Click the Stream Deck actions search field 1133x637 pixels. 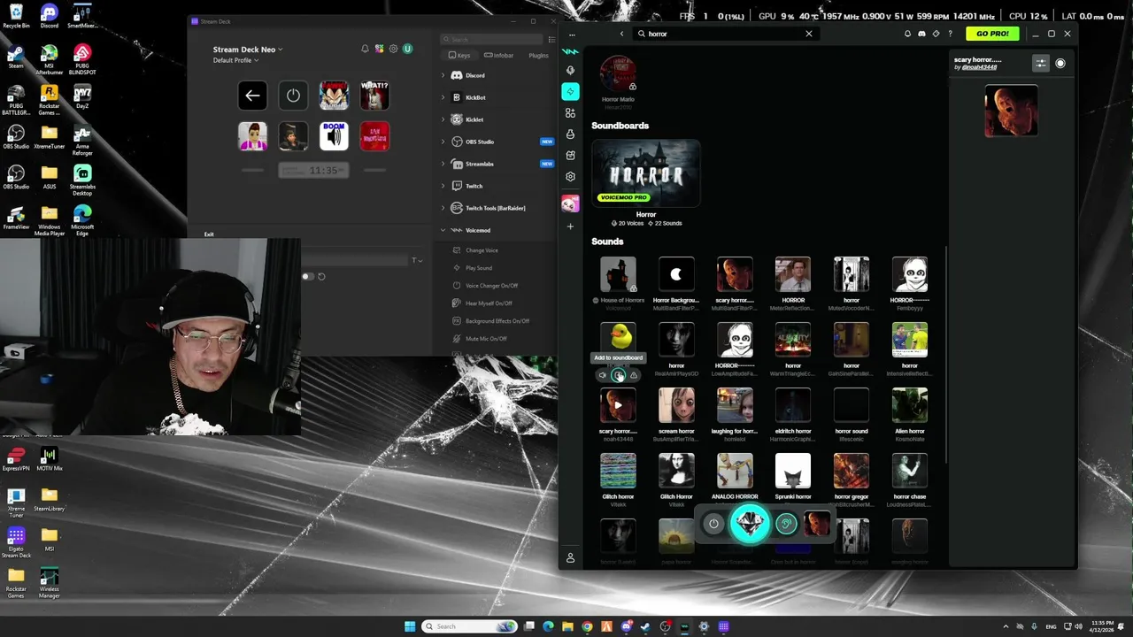tap(491, 39)
